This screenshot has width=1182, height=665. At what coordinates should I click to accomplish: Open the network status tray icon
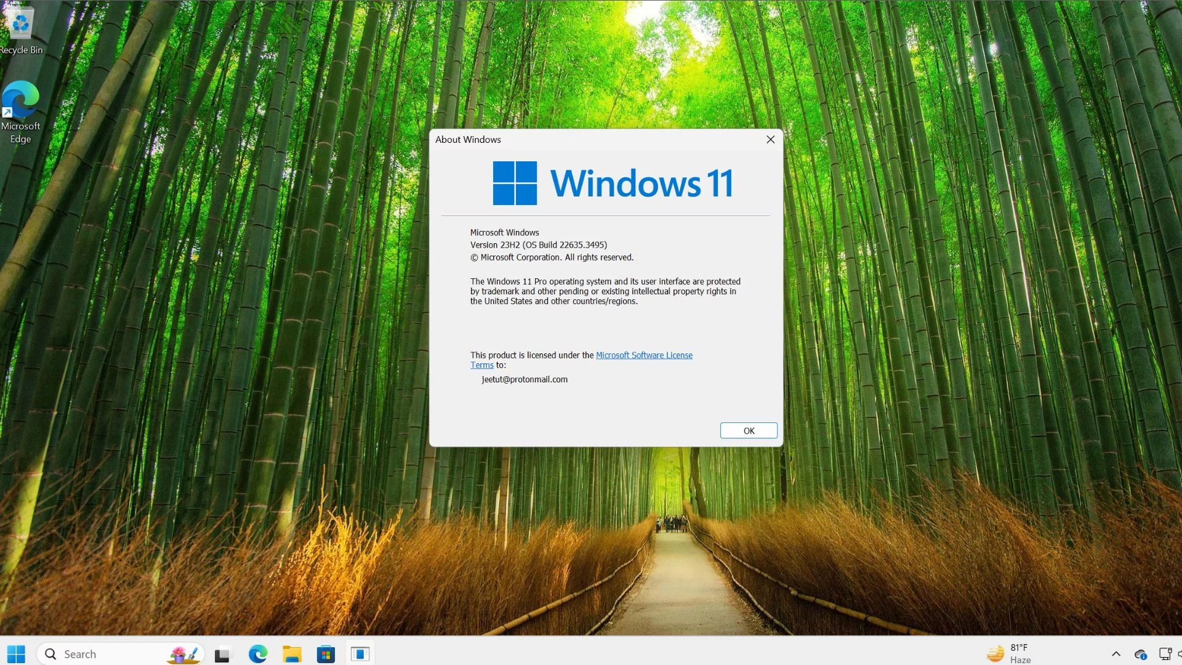[x=1164, y=654]
